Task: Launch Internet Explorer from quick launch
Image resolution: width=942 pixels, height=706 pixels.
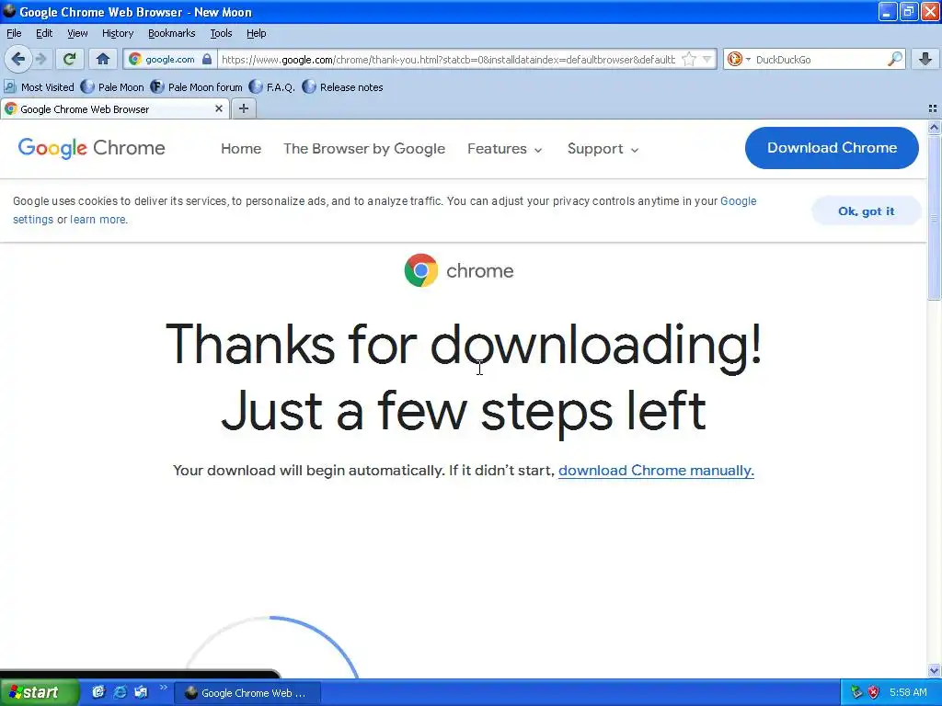Action: tap(120, 692)
